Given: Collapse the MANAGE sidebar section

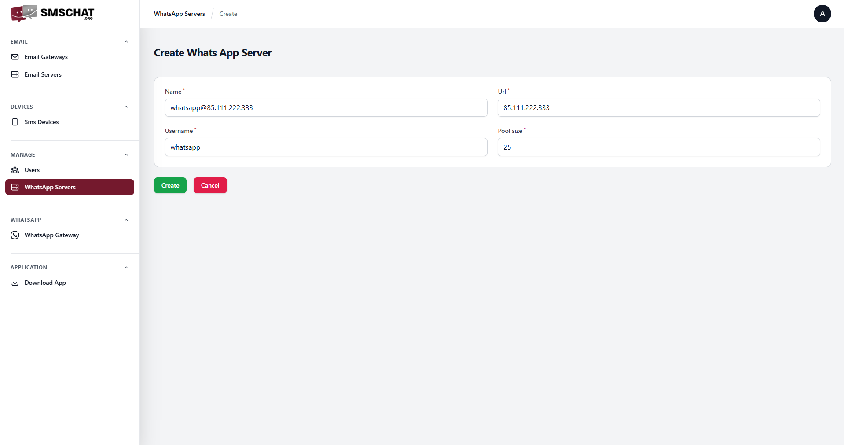Looking at the screenshot, I should pyautogui.click(x=126, y=155).
